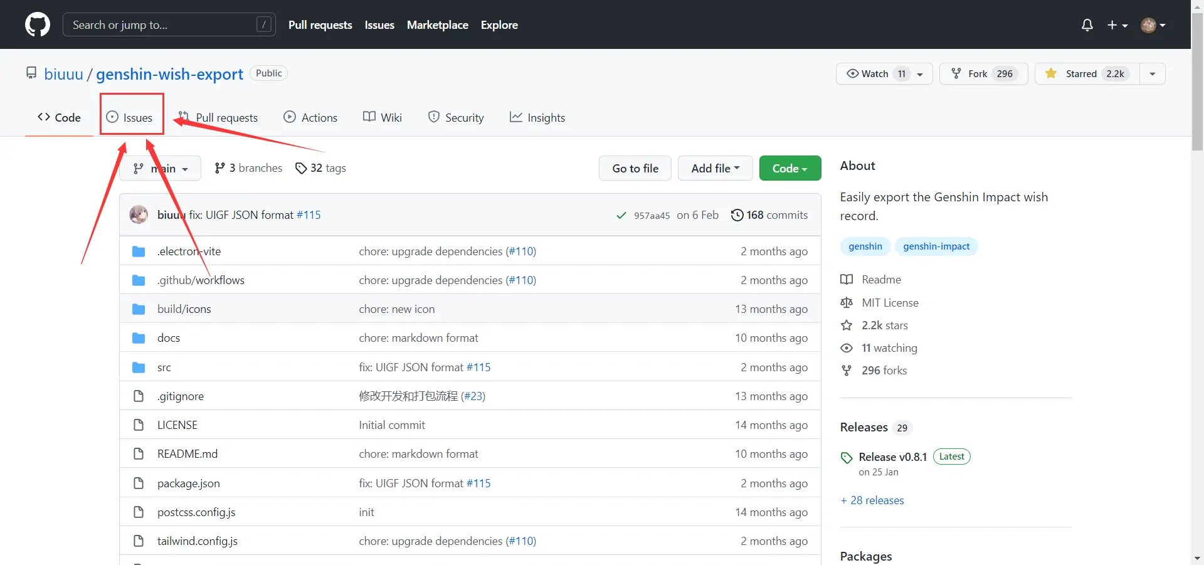Image resolution: width=1204 pixels, height=565 pixels.
Task: View 3 branches
Action: point(248,168)
